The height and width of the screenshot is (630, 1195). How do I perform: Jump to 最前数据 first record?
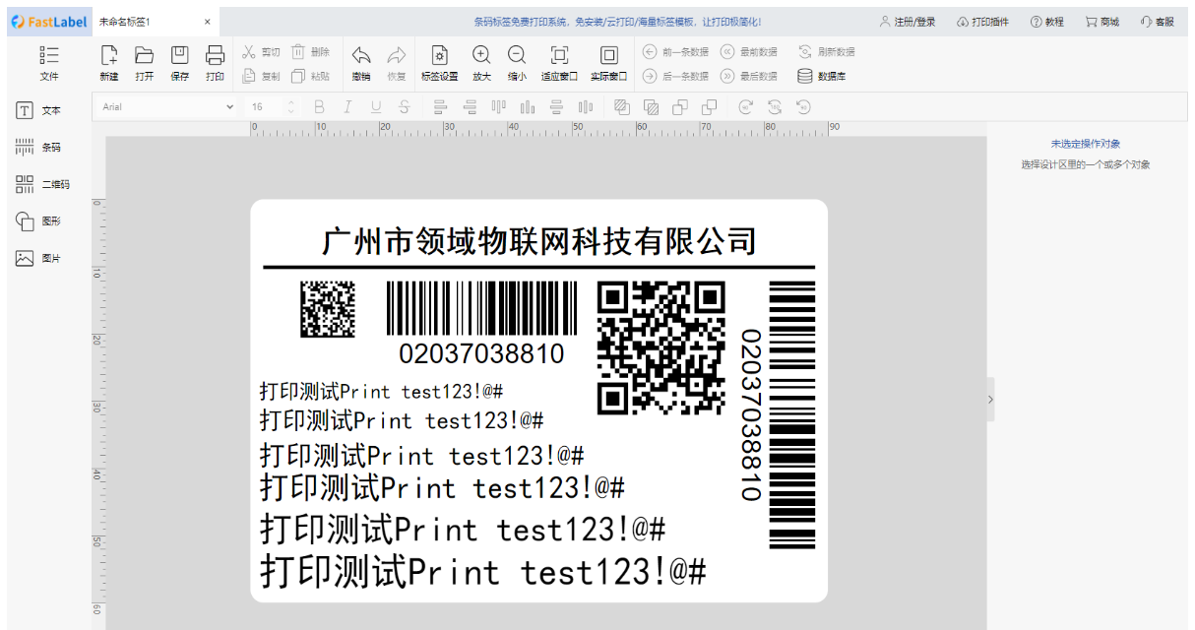coord(748,52)
